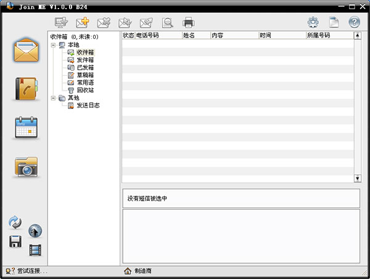Select 本地 in the folder tree
The height and width of the screenshot is (279, 370).
click(x=73, y=45)
